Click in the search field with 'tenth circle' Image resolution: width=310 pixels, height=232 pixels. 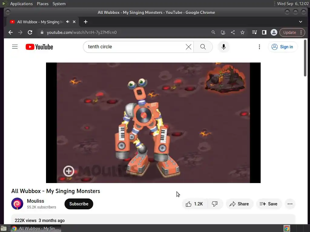pos(134,47)
